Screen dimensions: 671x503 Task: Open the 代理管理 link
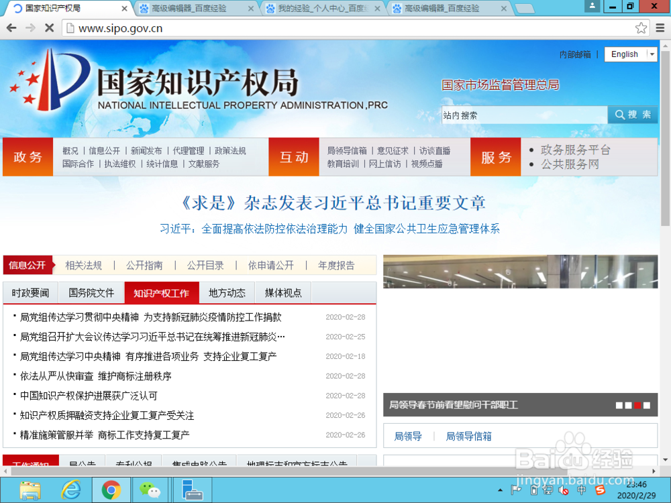click(x=189, y=151)
